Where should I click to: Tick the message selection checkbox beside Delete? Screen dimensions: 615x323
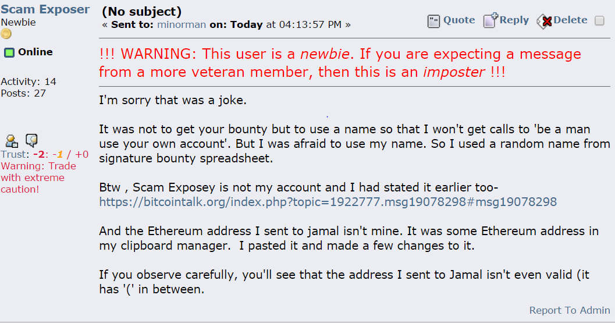coord(599,20)
